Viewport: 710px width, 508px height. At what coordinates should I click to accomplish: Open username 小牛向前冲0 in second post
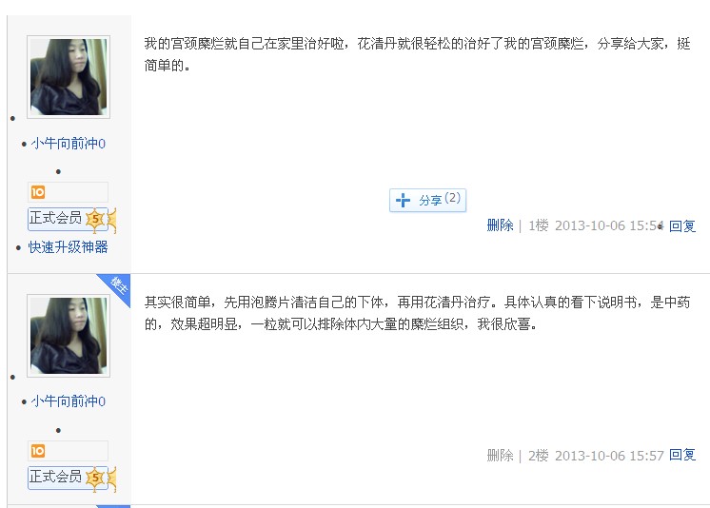[69, 401]
